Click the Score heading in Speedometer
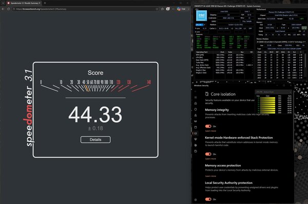 (x=95, y=72)
